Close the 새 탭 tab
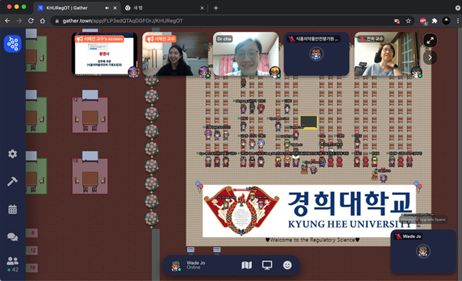 click(x=202, y=8)
